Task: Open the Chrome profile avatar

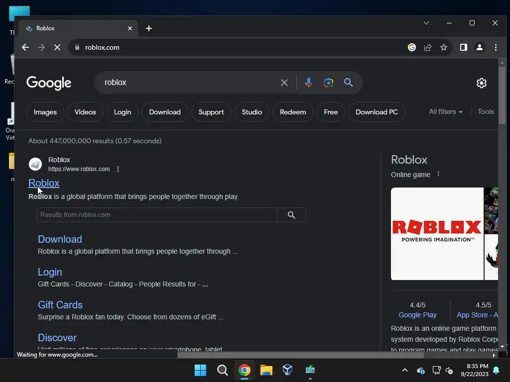Action: (480, 47)
